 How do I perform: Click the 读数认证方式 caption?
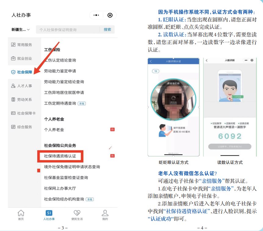click(230, 162)
